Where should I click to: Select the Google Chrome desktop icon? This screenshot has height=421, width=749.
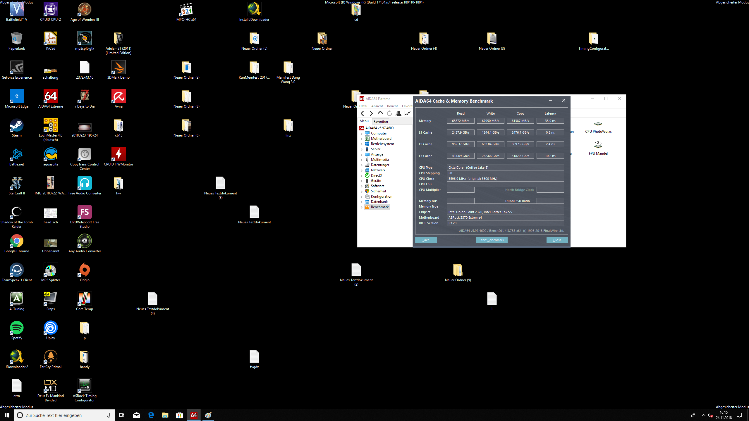click(17, 244)
